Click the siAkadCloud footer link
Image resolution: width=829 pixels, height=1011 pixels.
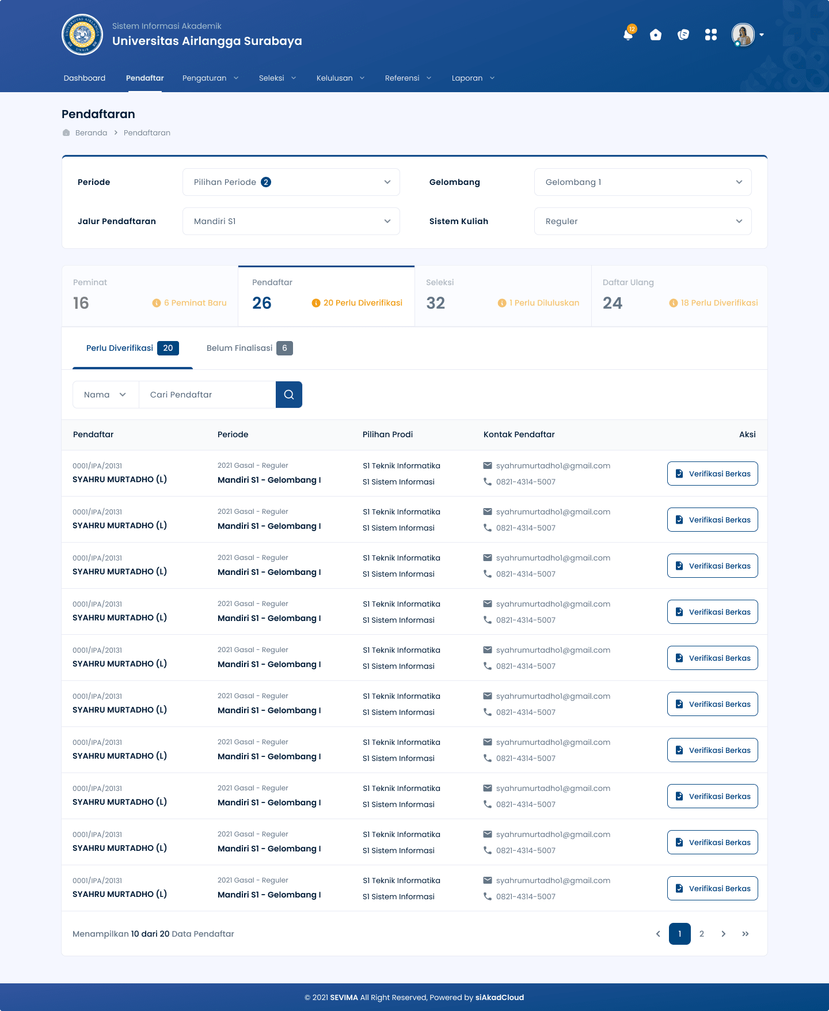[500, 997]
